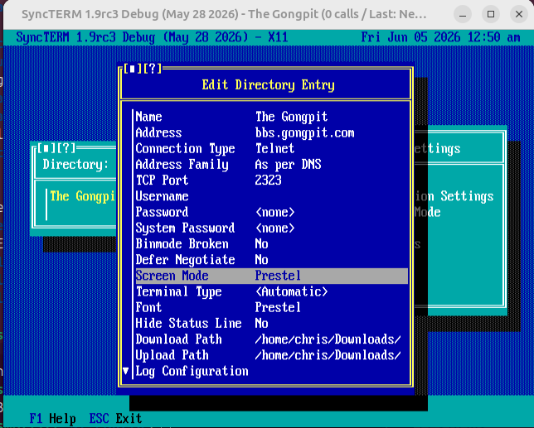Select the Password row
The image size is (534, 428).
[271, 212]
